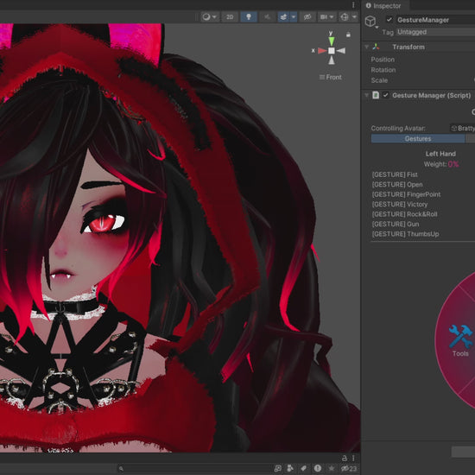Click the Left Hand heading
Image resolution: width=475 pixels, height=475 pixels.
440,154
